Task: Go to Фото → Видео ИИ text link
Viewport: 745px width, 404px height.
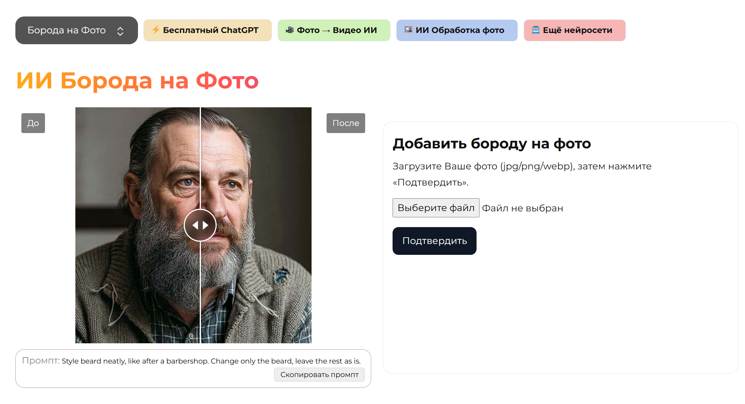Action: click(x=337, y=30)
